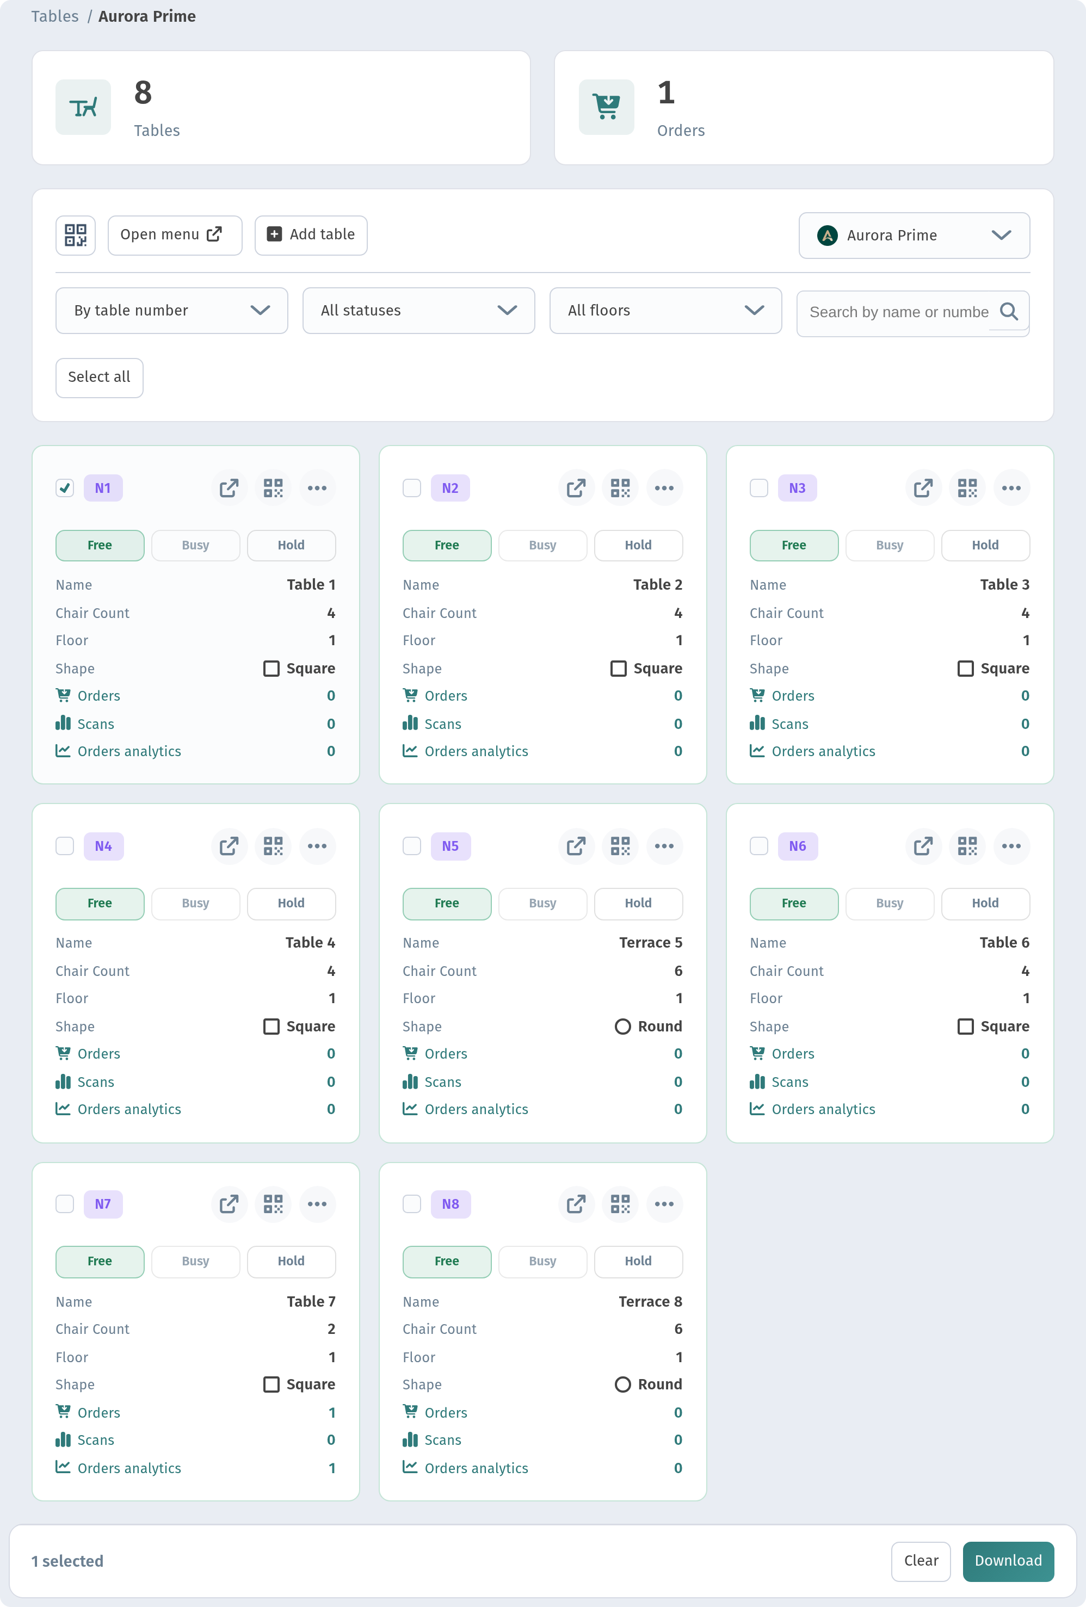Open Orders link for Table 7
1086x1607 pixels.
point(99,1413)
